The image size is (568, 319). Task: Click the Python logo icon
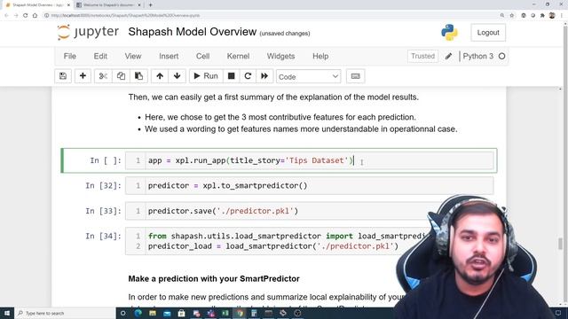[449, 32]
